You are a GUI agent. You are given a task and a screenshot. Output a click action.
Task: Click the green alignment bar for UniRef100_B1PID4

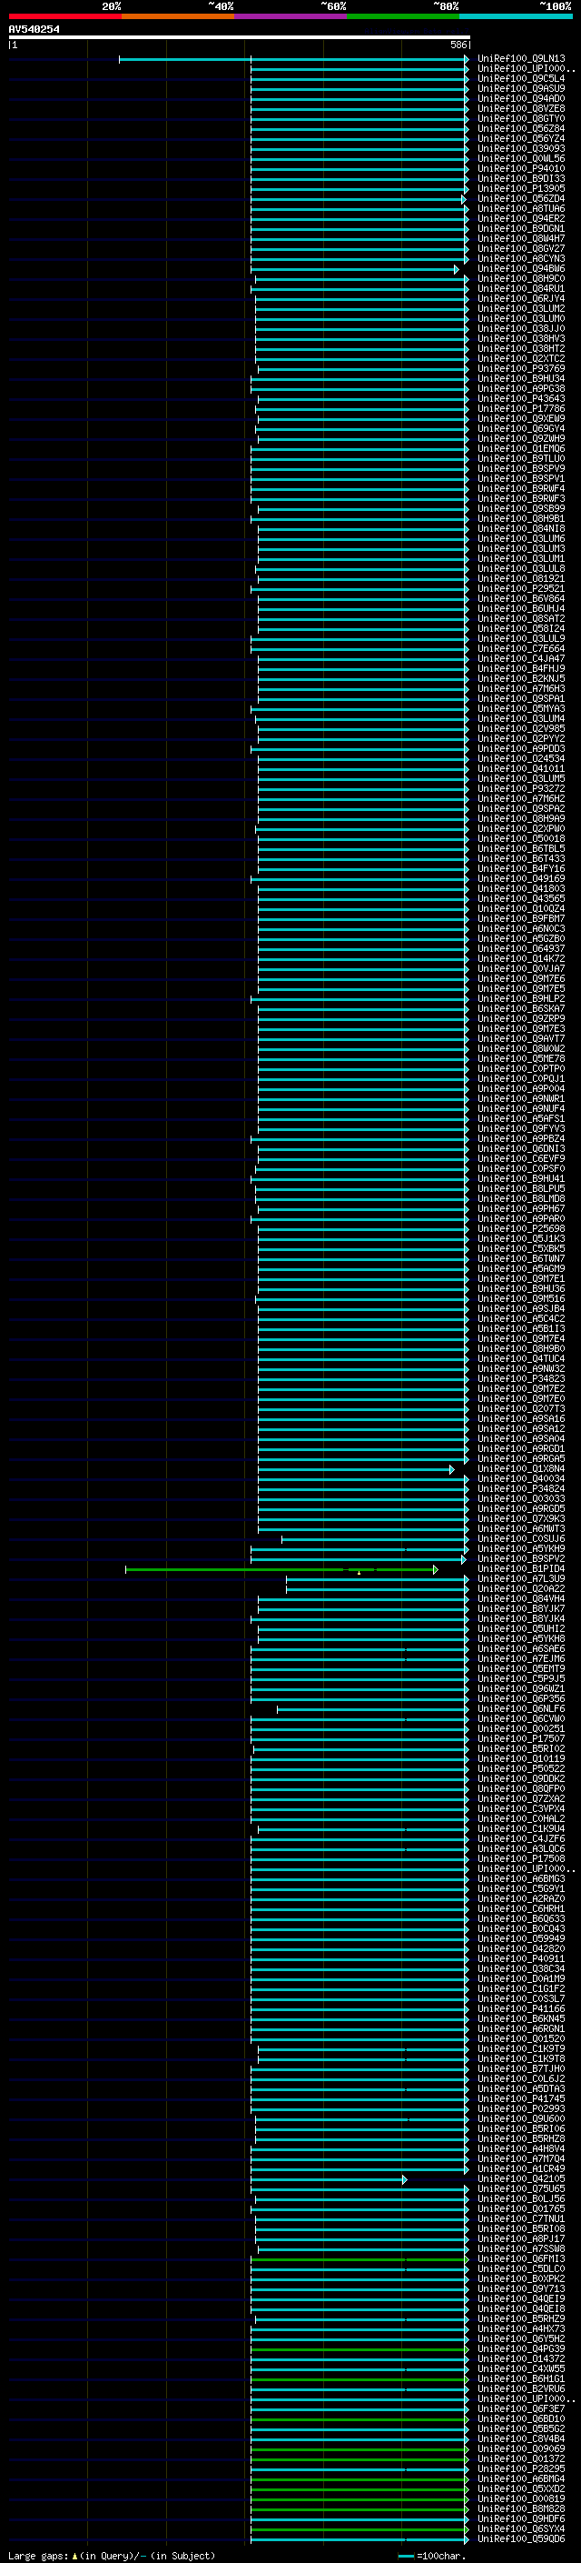(x=281, y=1569)
